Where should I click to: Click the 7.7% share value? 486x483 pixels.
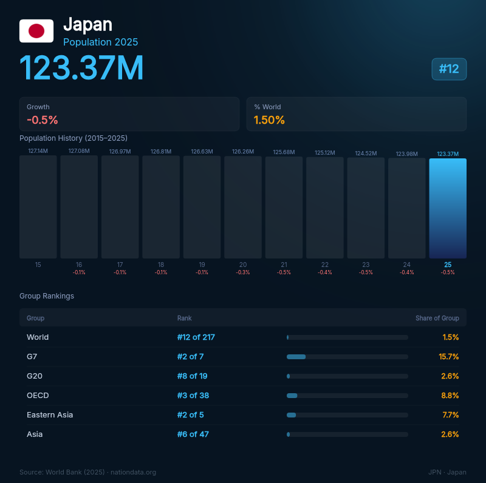click(451, 415)
